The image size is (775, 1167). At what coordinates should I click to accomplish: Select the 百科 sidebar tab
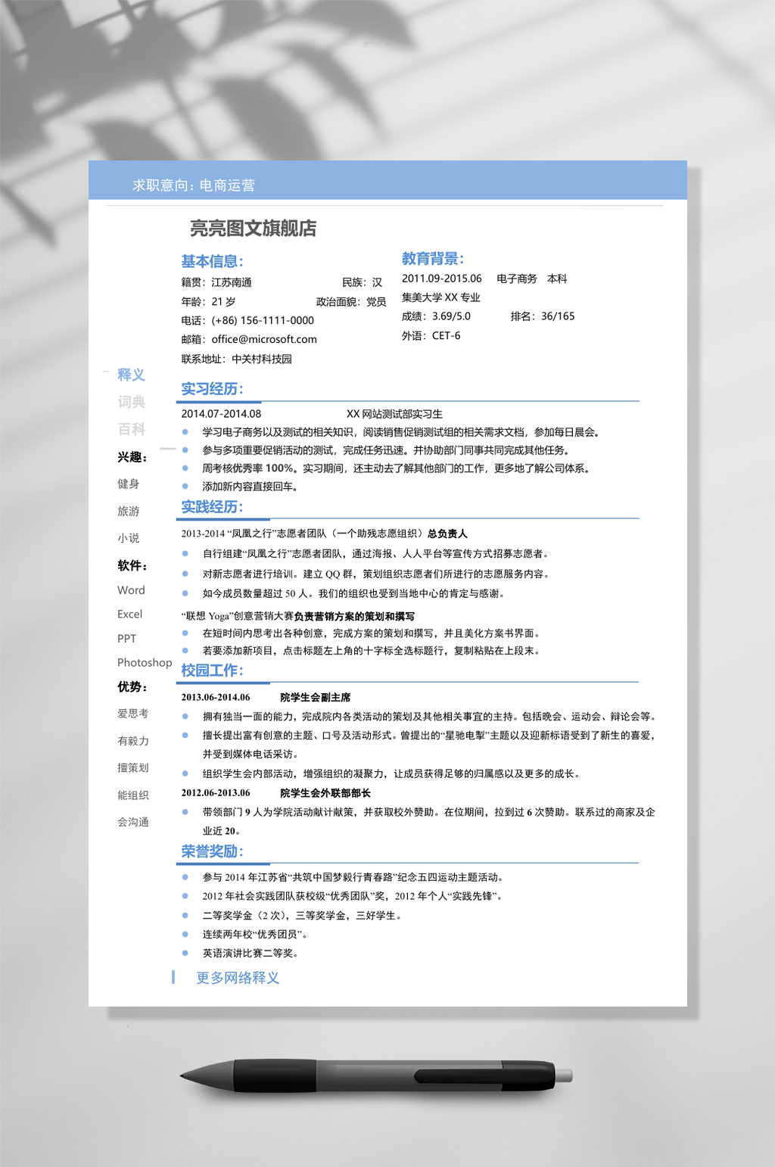tap(131, 429)
